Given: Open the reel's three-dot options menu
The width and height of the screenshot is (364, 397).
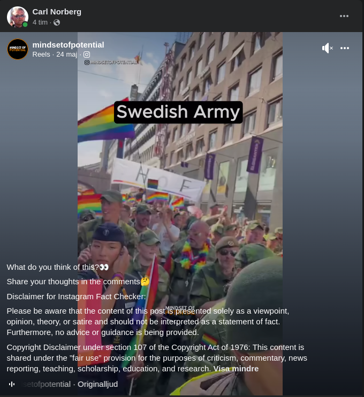Looking at the screenshot, I should 345,48.
